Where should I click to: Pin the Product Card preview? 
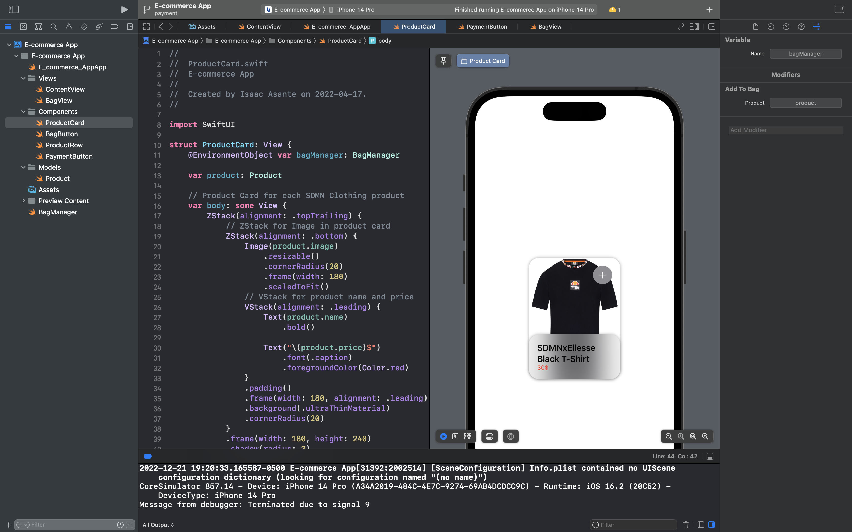443,61
